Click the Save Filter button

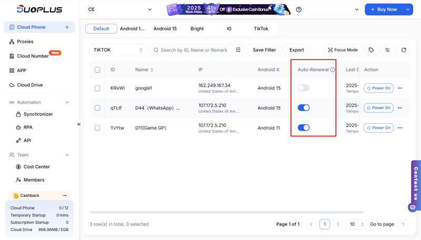[x=264, y=50]
